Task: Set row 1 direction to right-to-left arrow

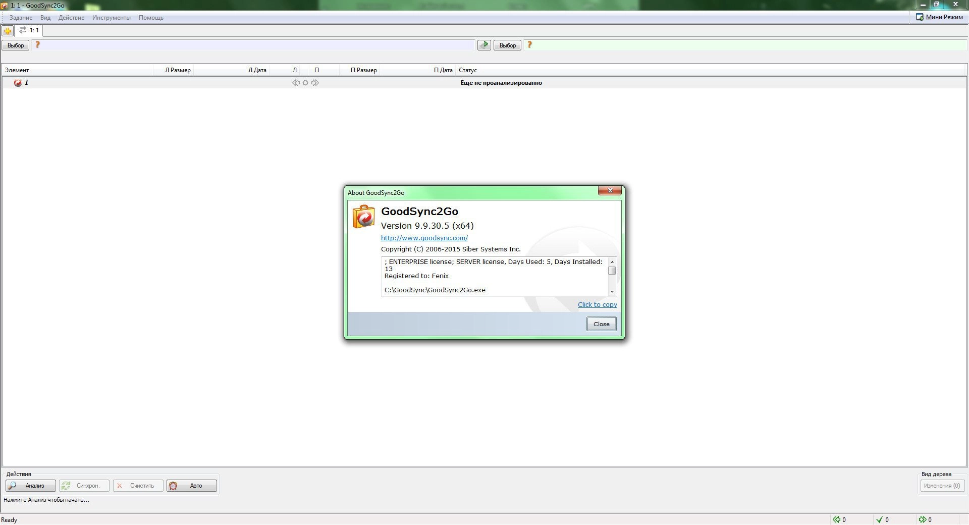Action: [x=296, y=83]
